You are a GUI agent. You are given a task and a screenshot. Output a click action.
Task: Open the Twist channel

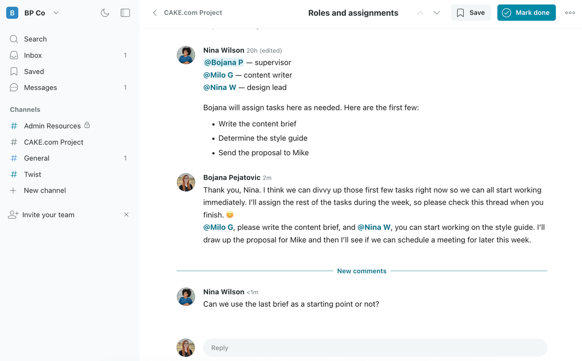point(32,174)
